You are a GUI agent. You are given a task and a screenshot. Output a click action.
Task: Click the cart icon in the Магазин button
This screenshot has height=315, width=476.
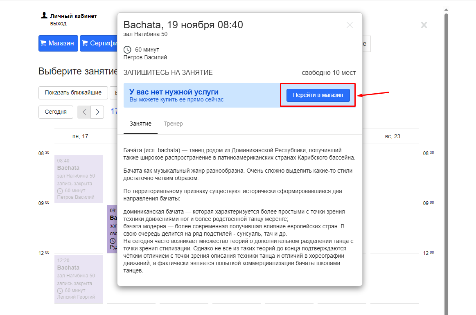click(x=43, y=43)
